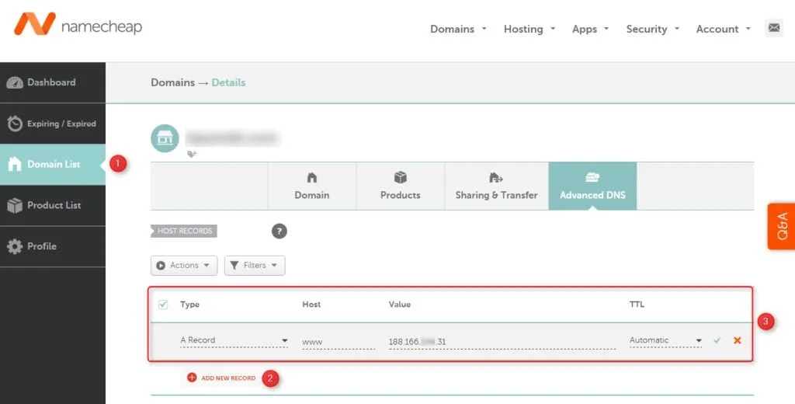Toggle the select-all records checkbox
This screenshot has width=795, height=404.
pyautogui.click(x=163, y=305)
